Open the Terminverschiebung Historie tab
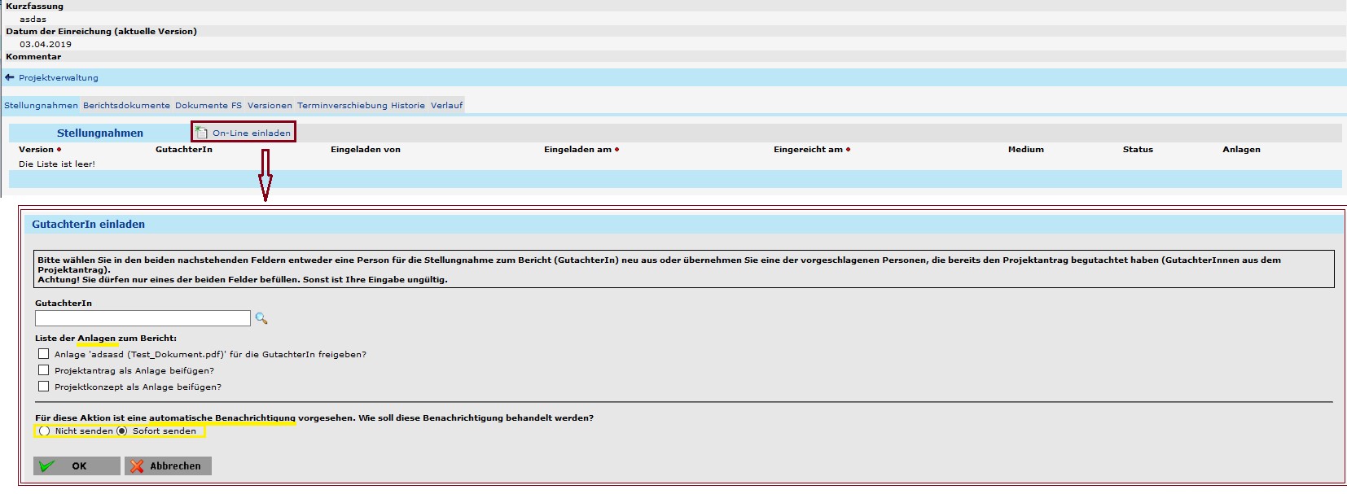The height and width of the screenshot is (494, 1347). tap(361, 106)
